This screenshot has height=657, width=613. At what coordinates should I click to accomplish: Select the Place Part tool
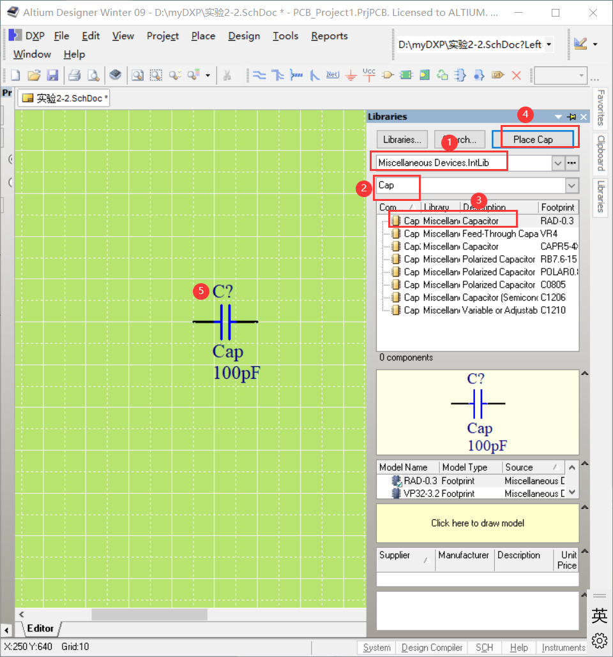click(388, 75)
